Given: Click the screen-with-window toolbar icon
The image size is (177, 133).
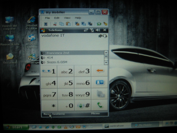Looking at the screenshot, I should (84, 24).
